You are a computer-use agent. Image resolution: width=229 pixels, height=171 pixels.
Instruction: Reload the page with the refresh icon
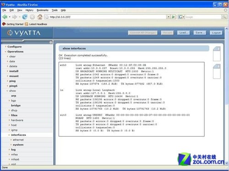coord(25,17)
